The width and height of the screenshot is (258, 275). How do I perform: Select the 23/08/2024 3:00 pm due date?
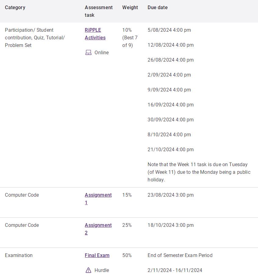(x=171, y=195)
